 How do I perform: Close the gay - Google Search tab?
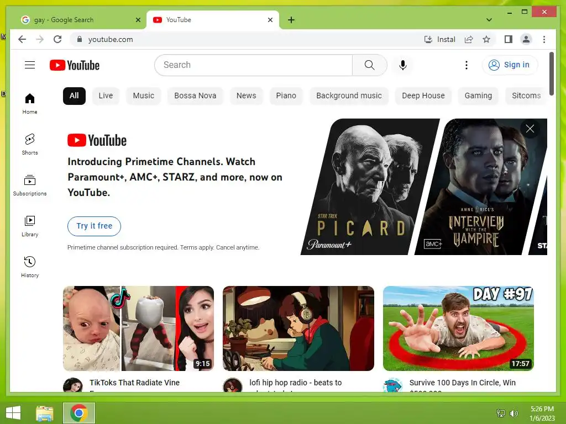(x=138, y=20)
